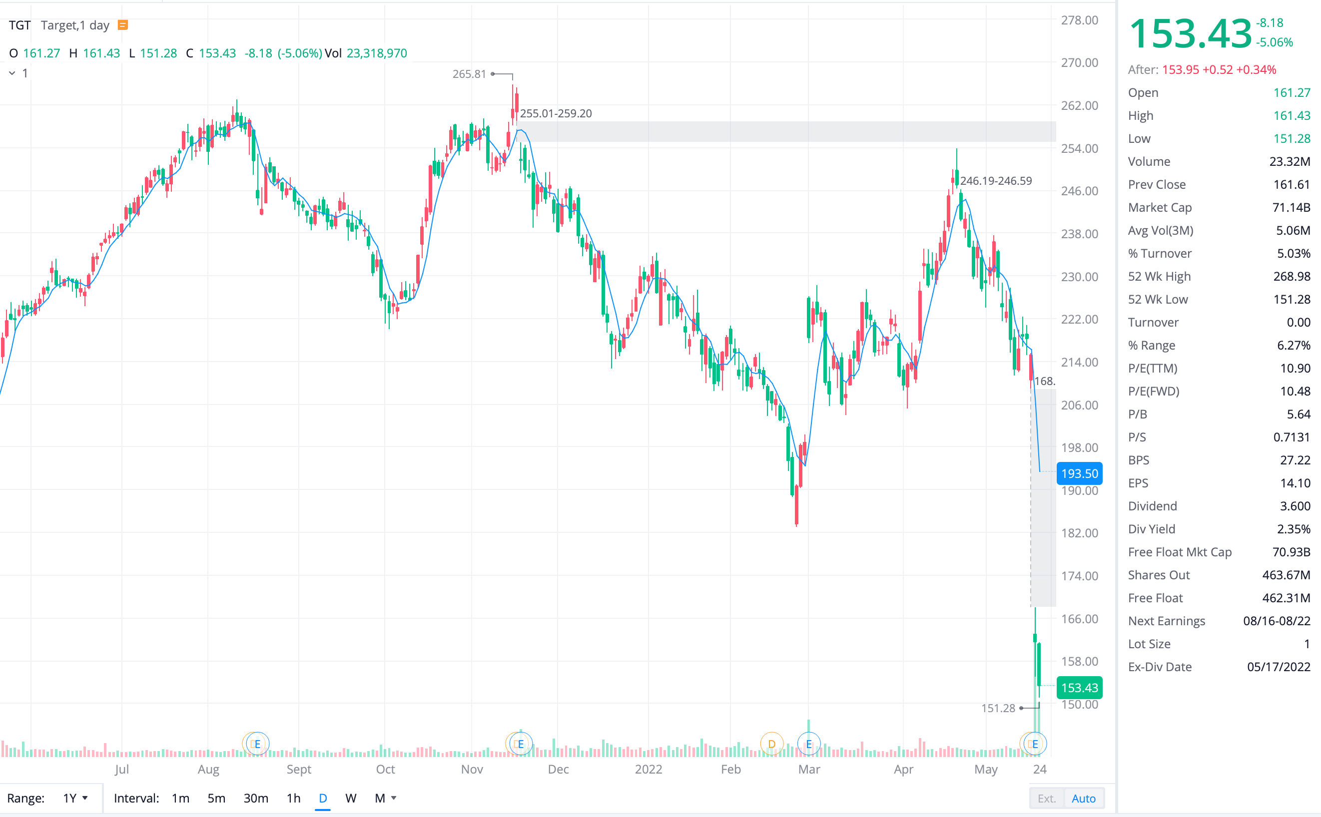The height and width of the screenshot is (817, 1321).
Task: Click the 52 Wk Low value 151.28
Action: pos(1292,299)
